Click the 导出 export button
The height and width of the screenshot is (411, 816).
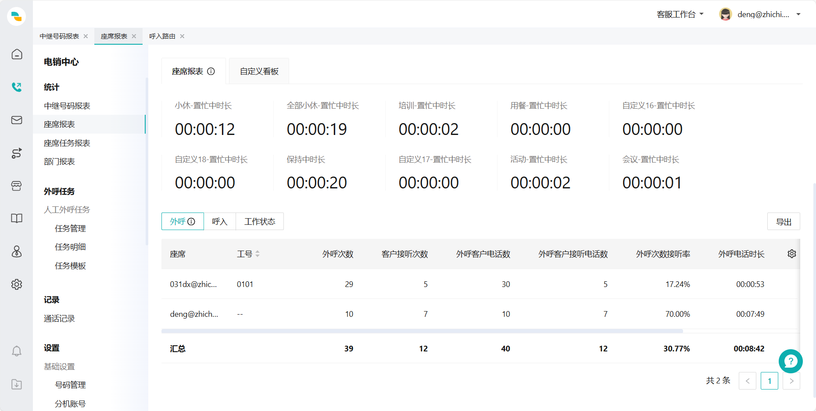pyautogui.click(x=784, y=222)
